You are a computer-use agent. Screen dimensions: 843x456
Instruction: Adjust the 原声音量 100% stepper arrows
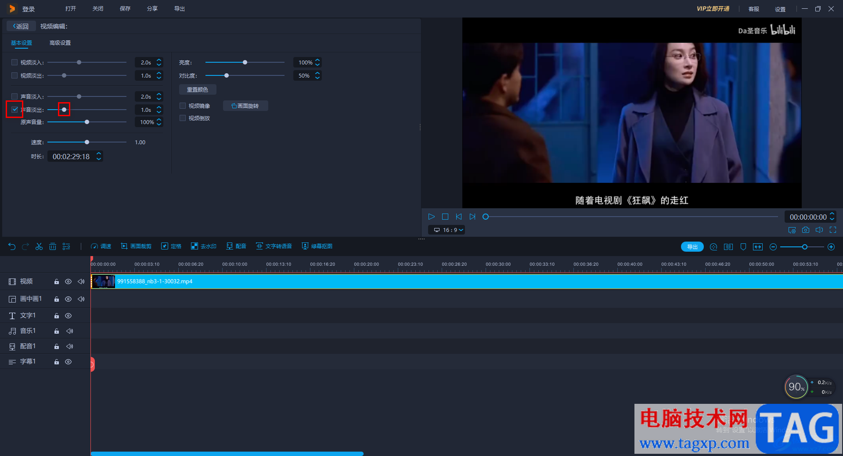pos(159,122)
